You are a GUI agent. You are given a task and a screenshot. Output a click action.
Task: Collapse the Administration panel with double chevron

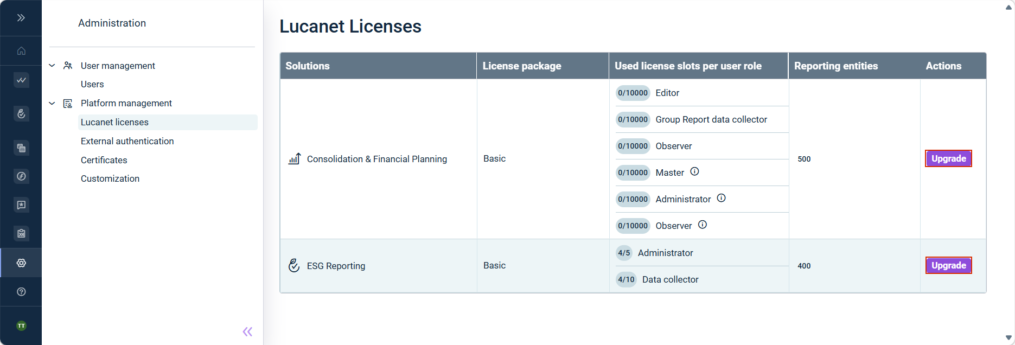pyautogui.click(x=247, y=331)
